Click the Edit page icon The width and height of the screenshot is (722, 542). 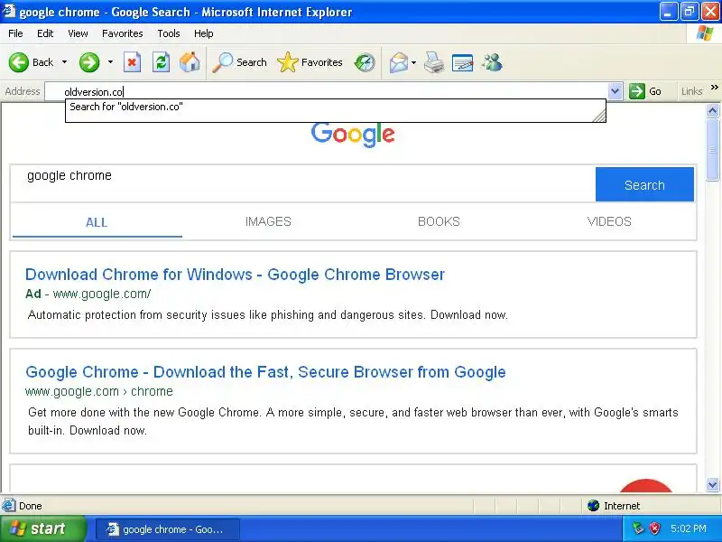pos(463,62)
